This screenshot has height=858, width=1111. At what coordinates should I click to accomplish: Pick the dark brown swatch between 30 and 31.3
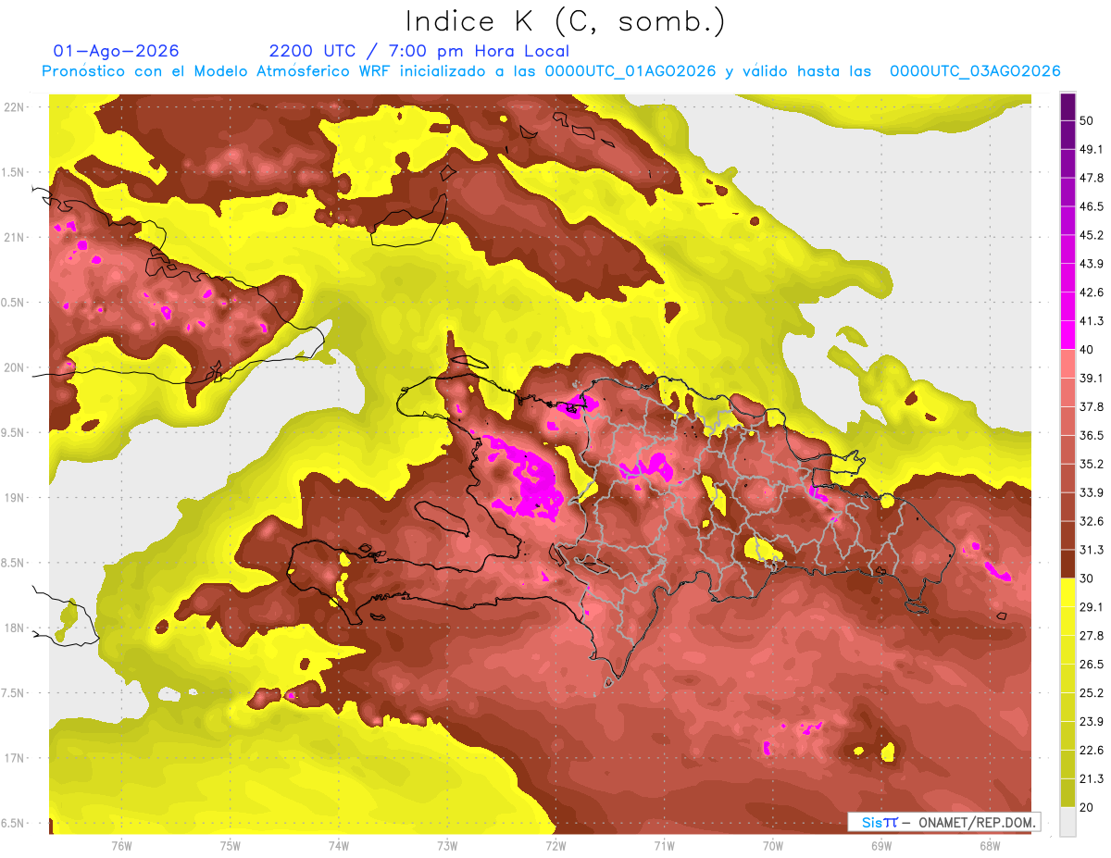click(1067, 564)
